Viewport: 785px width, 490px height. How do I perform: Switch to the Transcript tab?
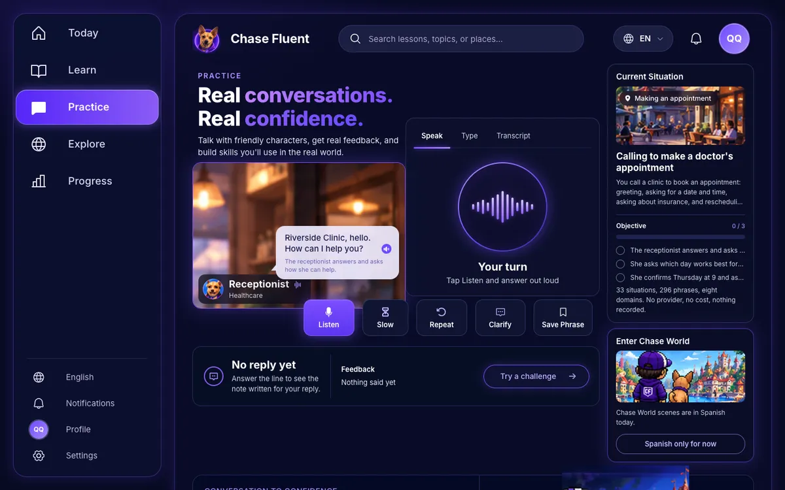click(x=514, y=136)
